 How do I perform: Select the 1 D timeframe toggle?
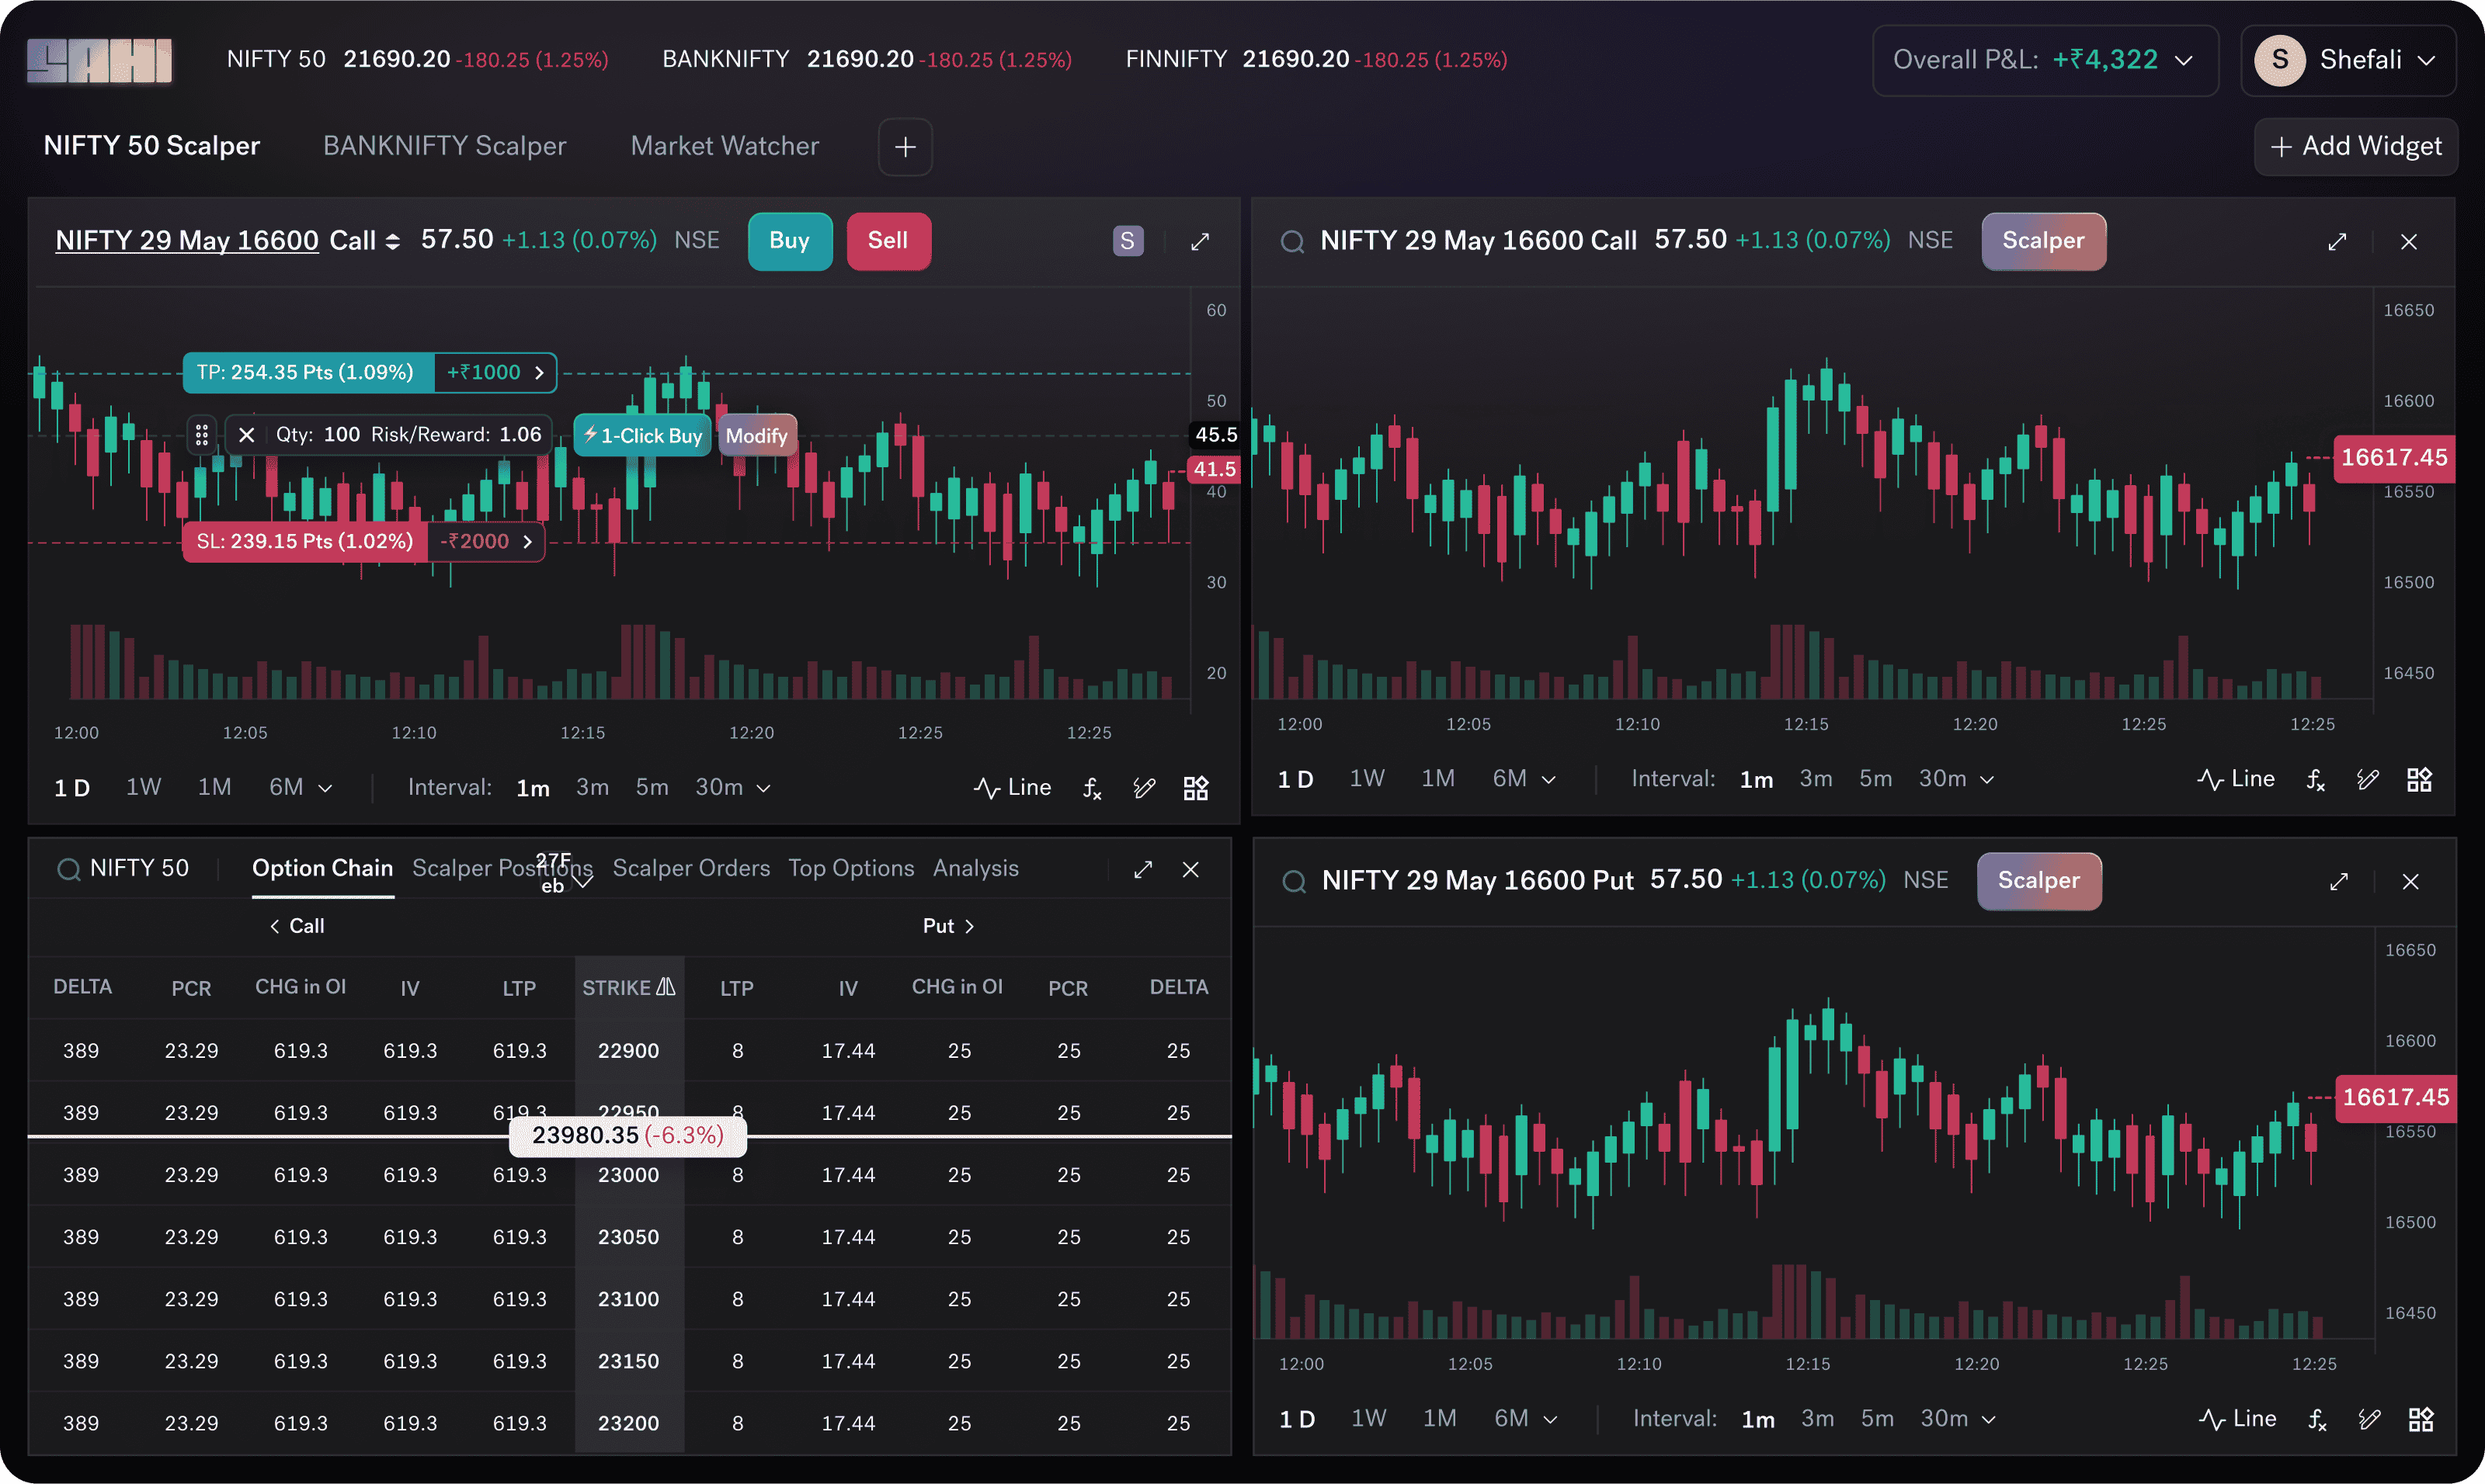coord(71,787)
